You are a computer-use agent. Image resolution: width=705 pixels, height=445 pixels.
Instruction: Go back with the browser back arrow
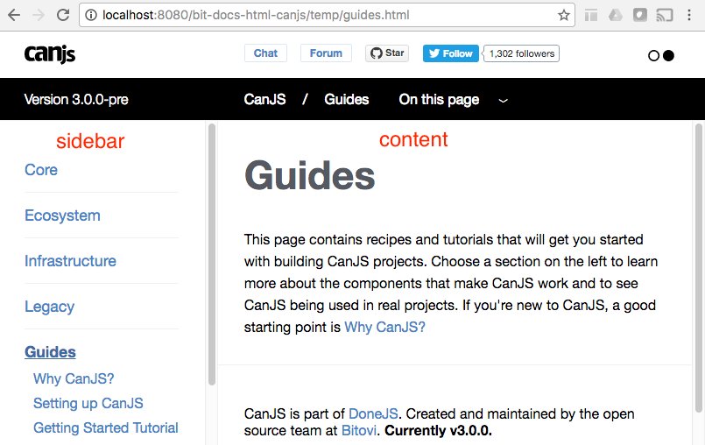point(14,15)
